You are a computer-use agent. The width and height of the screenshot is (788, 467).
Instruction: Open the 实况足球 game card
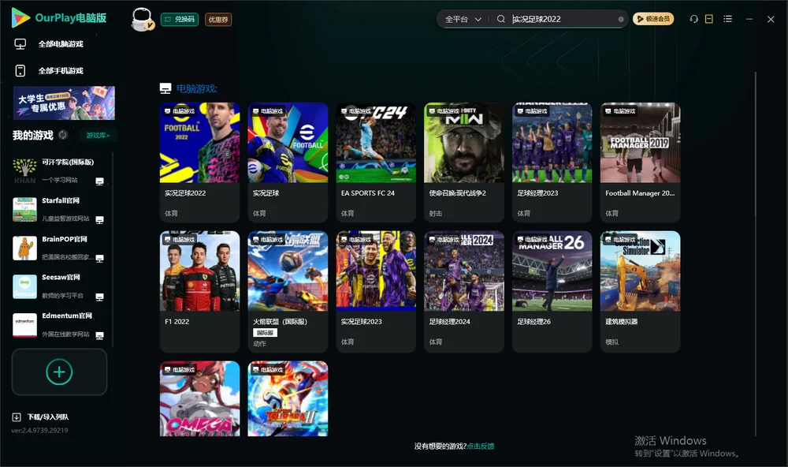(288, 163)
